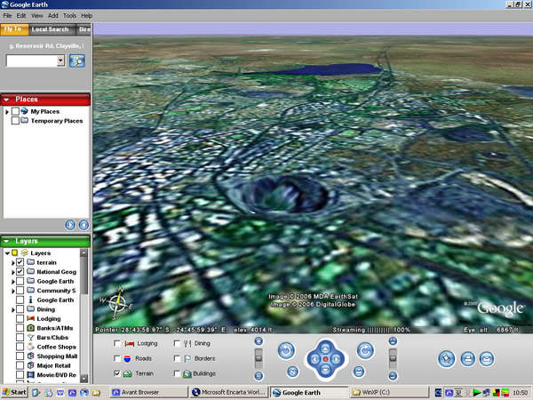Collapse the Places panel header arrow

coord(6,100)
